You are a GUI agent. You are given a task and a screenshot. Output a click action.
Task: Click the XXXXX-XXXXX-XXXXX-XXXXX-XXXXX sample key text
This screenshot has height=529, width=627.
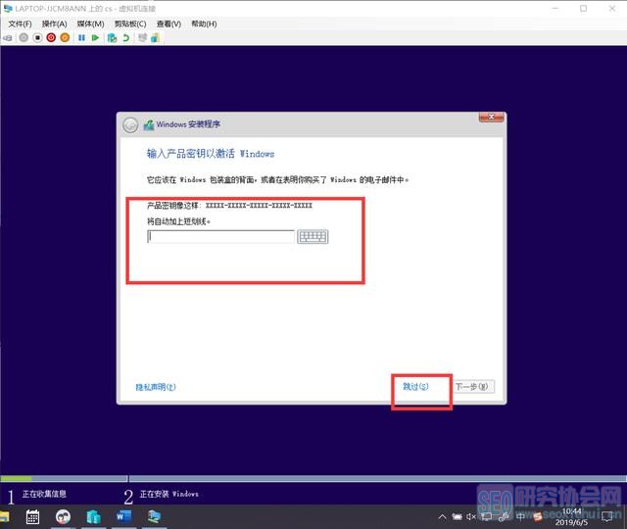(x=259, y=206)
